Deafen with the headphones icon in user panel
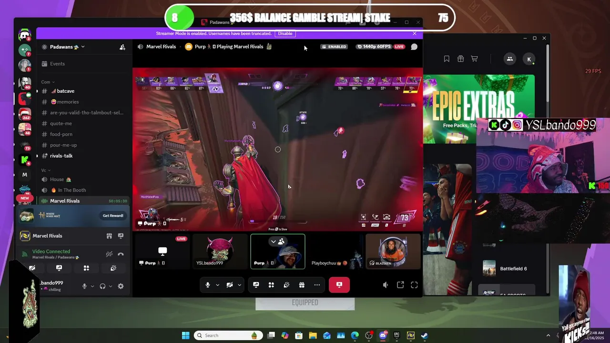Viewport: 610px width, 343px height. [102, 286]
